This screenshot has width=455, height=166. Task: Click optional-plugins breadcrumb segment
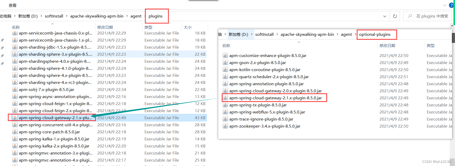click(x=375, y=34)
